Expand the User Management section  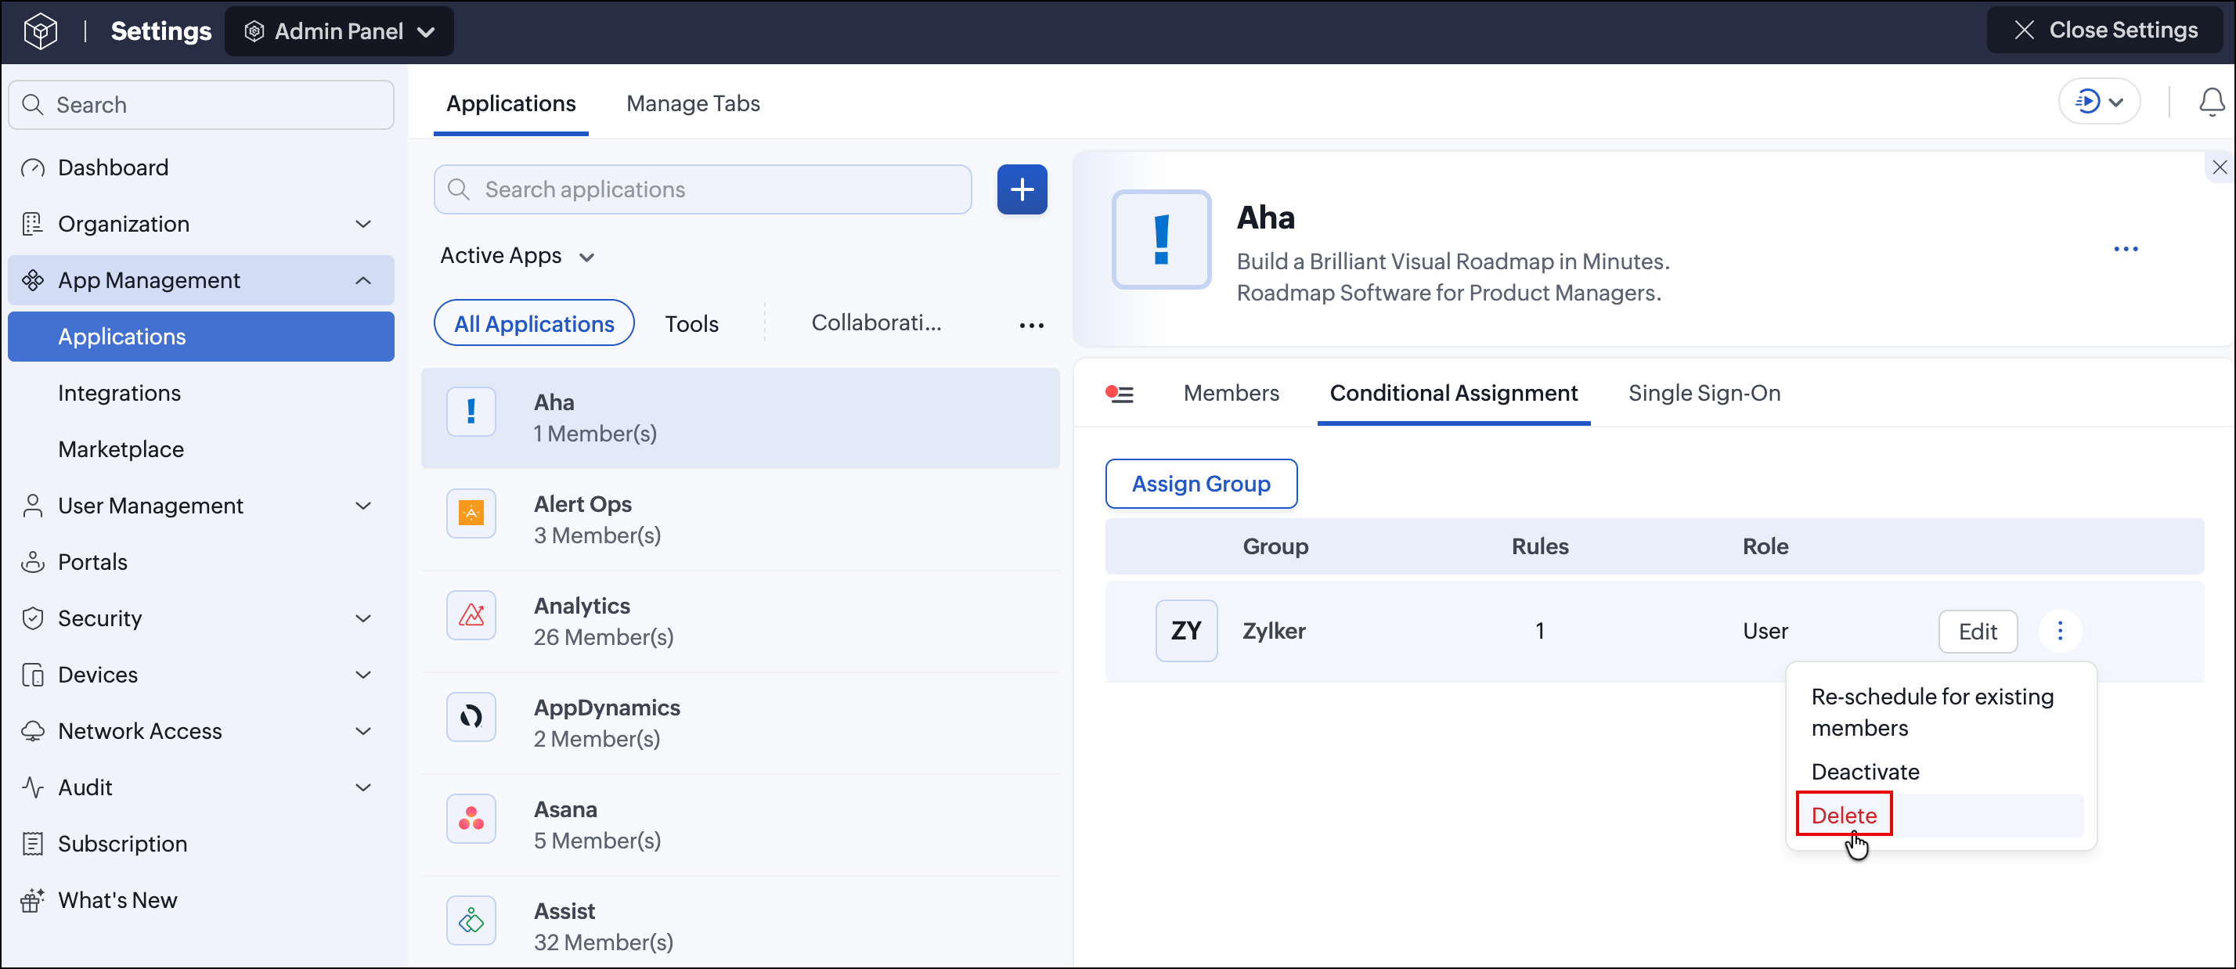point(201,506)
